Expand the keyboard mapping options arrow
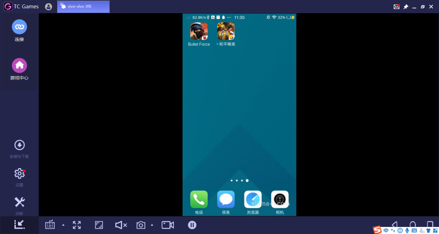 (x=63, y=225)
